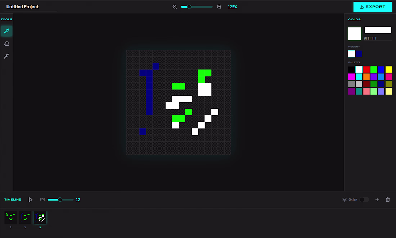Screen dimensions: 396x238
Task: Choose sky blue from the palette
Action: pos(381,77)
